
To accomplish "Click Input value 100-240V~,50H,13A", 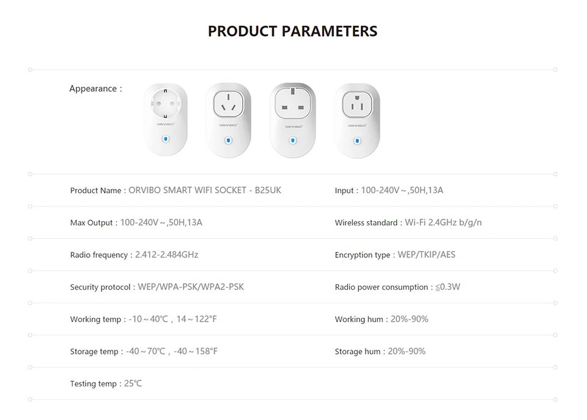I will click(402, 190).
